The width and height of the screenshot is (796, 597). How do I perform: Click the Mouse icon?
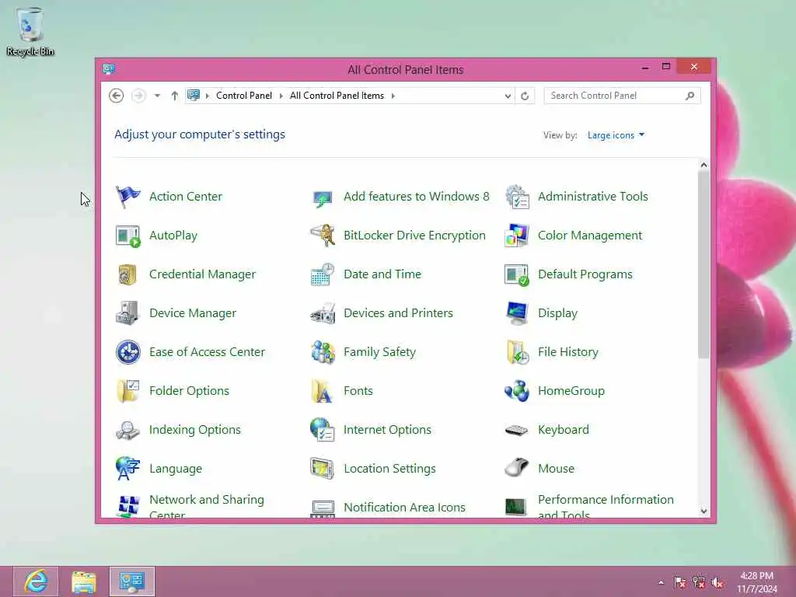point(517,468)
